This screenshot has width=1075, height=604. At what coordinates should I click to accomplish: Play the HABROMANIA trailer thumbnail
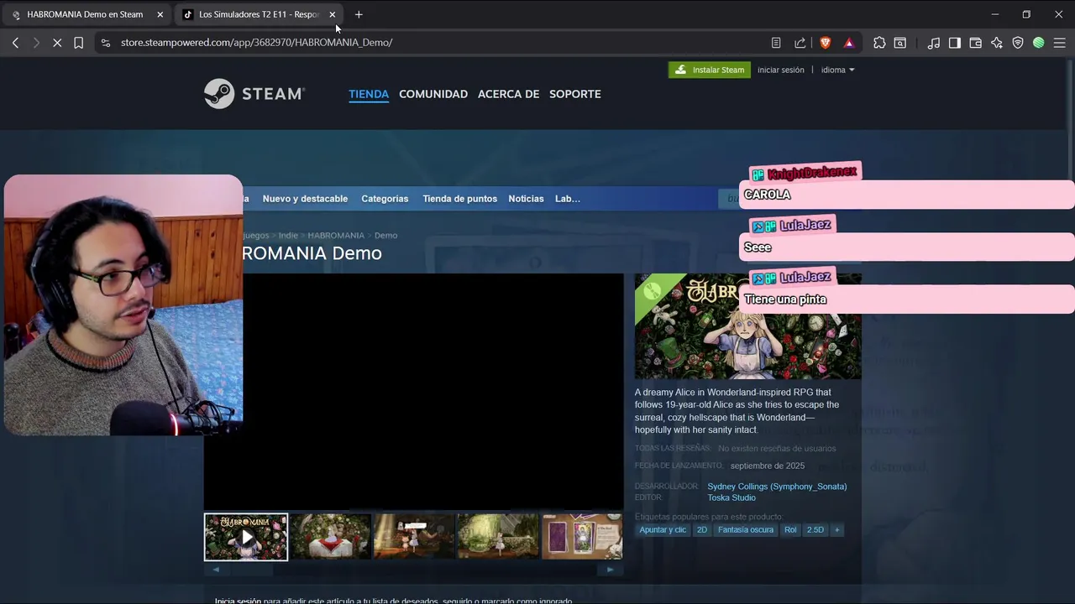pyautogui.click(x=246, y=537)
